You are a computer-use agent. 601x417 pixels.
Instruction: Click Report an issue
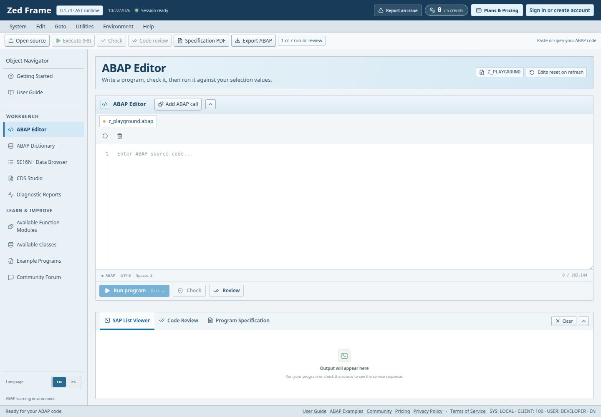pyautogui.click(x=398, y=10)
